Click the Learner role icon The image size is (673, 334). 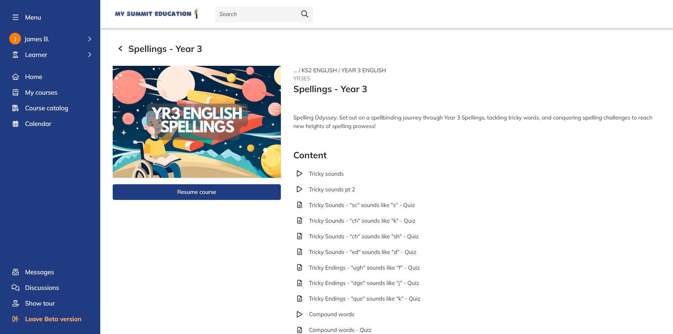(x=15, y=55)
